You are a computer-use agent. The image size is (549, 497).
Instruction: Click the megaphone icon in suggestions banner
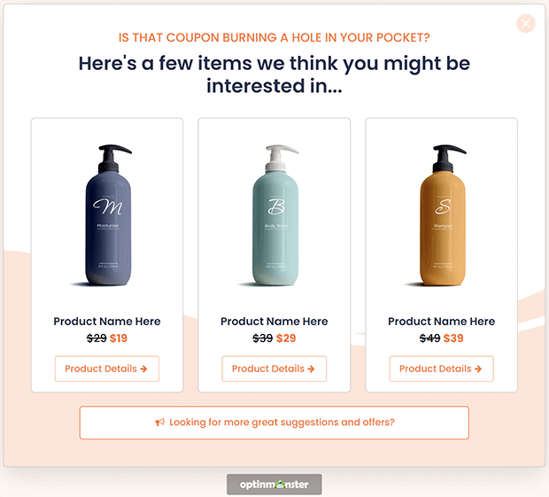click(x=159, y=423)
